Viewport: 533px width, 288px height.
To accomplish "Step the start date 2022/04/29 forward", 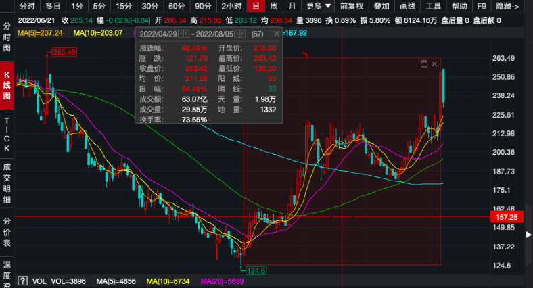I will pyautogui.click(x=187, y=34).
